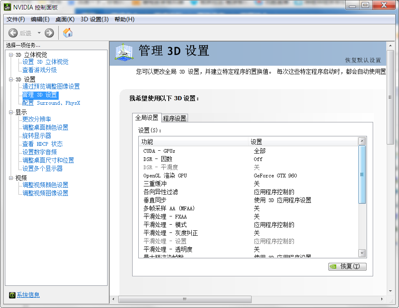Image resolution: width=399 pixels, height=308 pixels.
Task: Click the system information icon
Action: tap(12, 295)
